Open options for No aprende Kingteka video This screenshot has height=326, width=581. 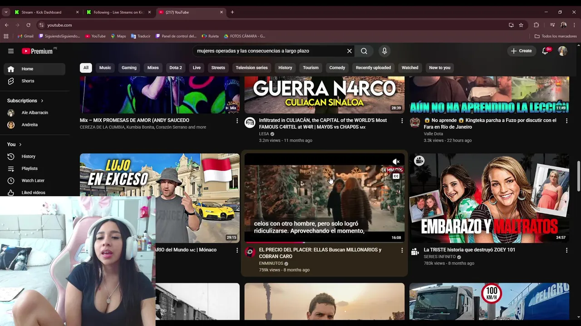(566, 121)
